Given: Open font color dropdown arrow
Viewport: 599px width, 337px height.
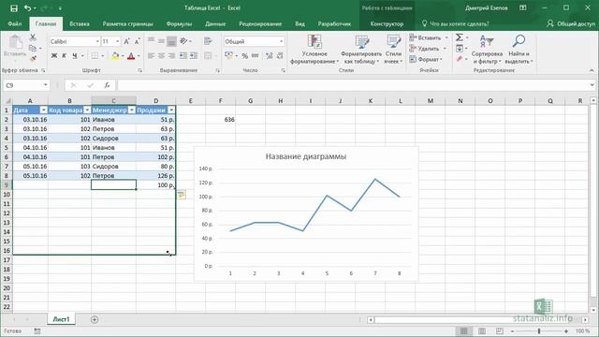Looking at the screenshot, I should [139, 56].
